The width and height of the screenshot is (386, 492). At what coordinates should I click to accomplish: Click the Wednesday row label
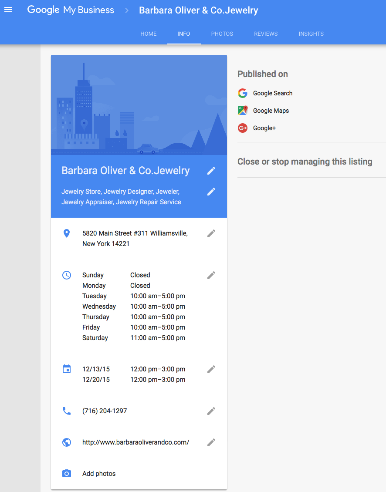(x=99, y=307)
